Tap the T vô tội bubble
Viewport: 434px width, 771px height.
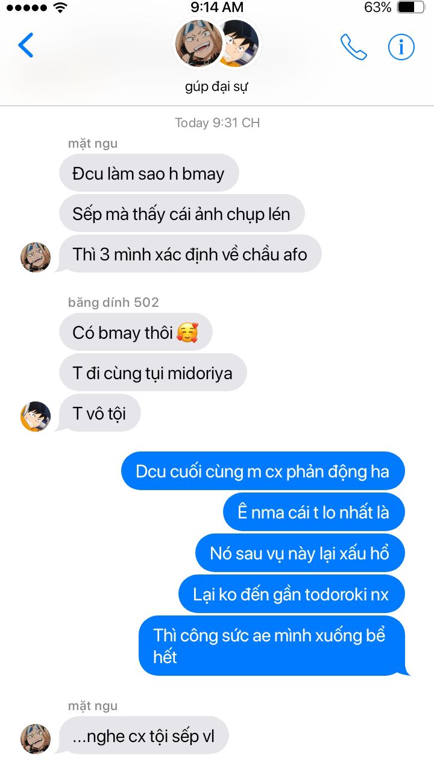click(100, 413)
